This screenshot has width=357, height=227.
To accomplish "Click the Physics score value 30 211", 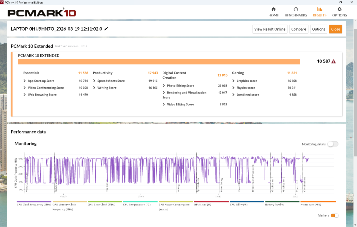I will point(292,88).
